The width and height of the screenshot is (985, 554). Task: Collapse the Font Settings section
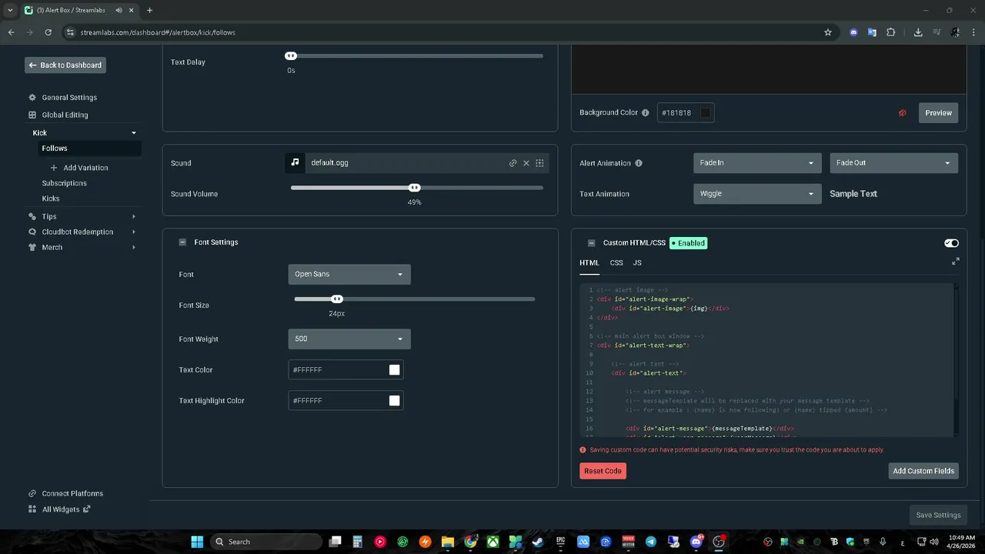point(182,242)
